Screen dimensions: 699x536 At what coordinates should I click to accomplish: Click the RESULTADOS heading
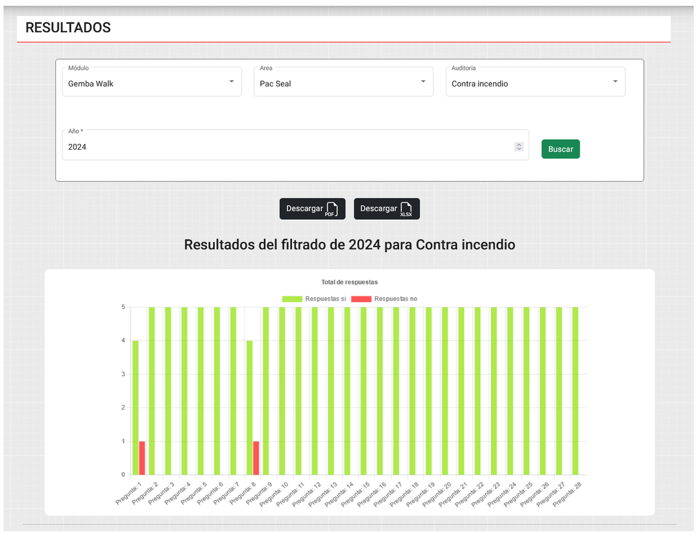point(68,28)
